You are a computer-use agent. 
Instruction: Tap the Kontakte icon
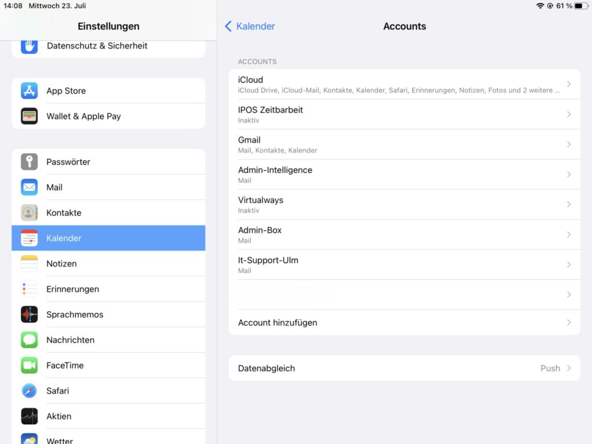[29, 213]
